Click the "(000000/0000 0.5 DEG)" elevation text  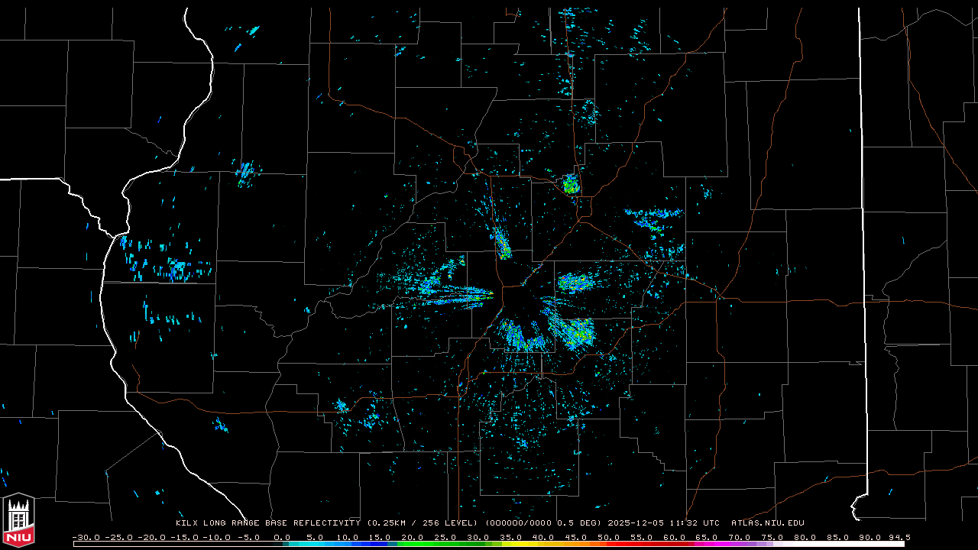[542, 523]
